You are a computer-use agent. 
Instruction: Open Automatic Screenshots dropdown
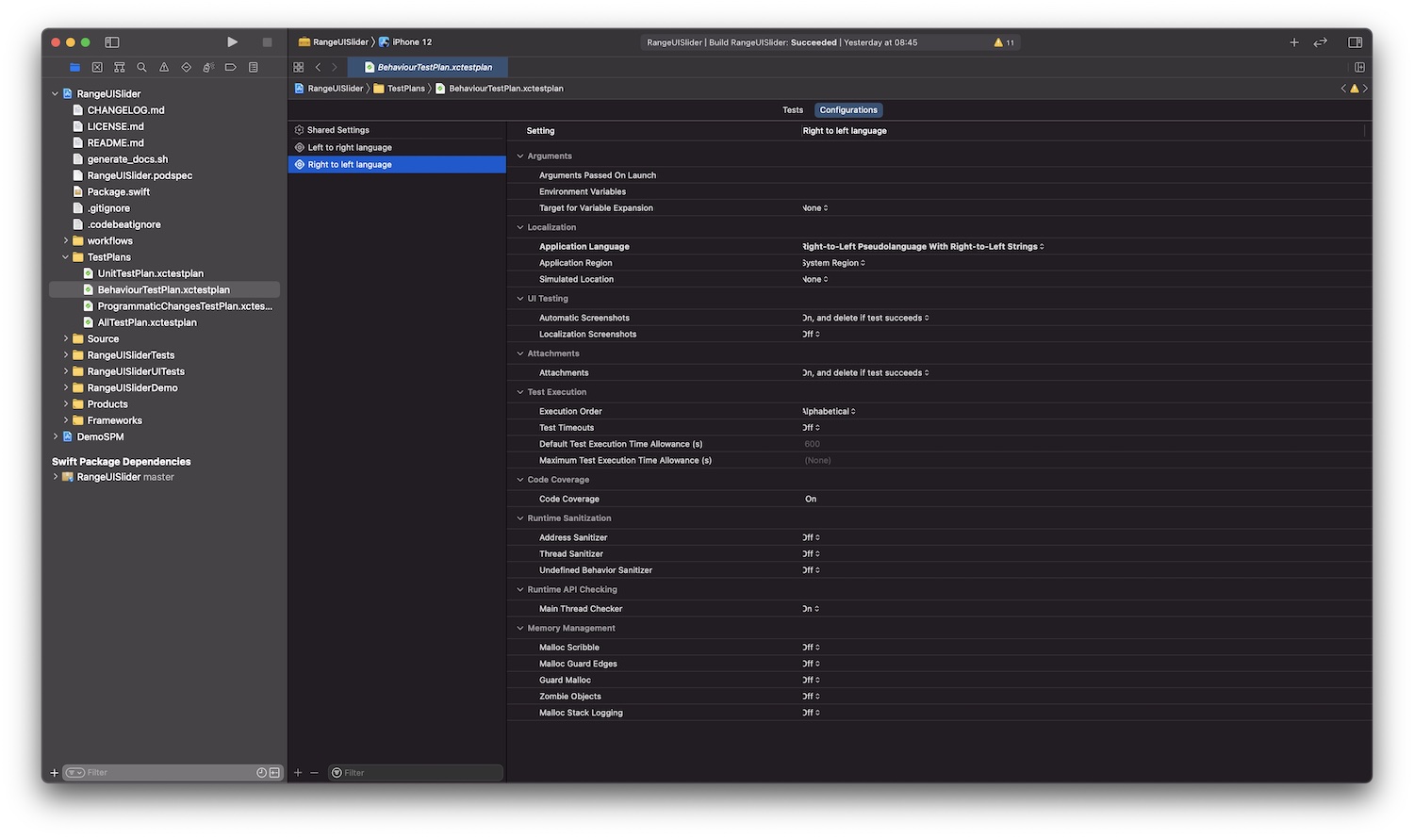point(865,319)
